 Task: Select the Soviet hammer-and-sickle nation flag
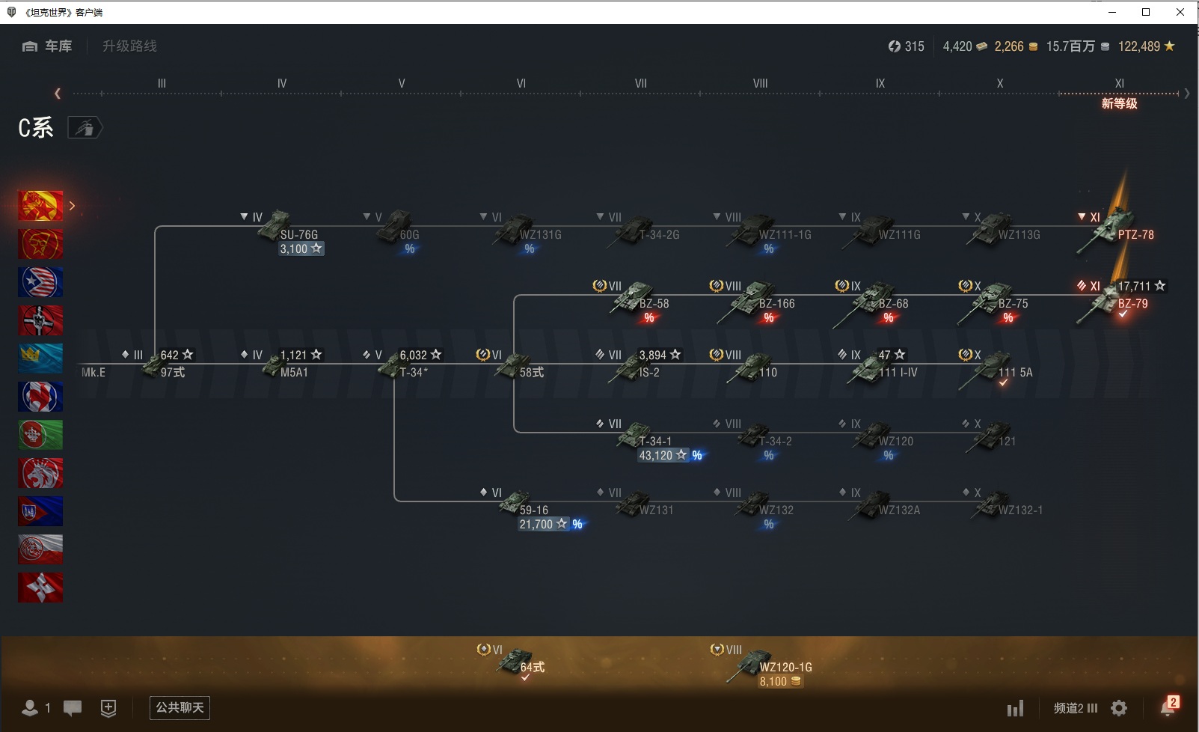40,244
